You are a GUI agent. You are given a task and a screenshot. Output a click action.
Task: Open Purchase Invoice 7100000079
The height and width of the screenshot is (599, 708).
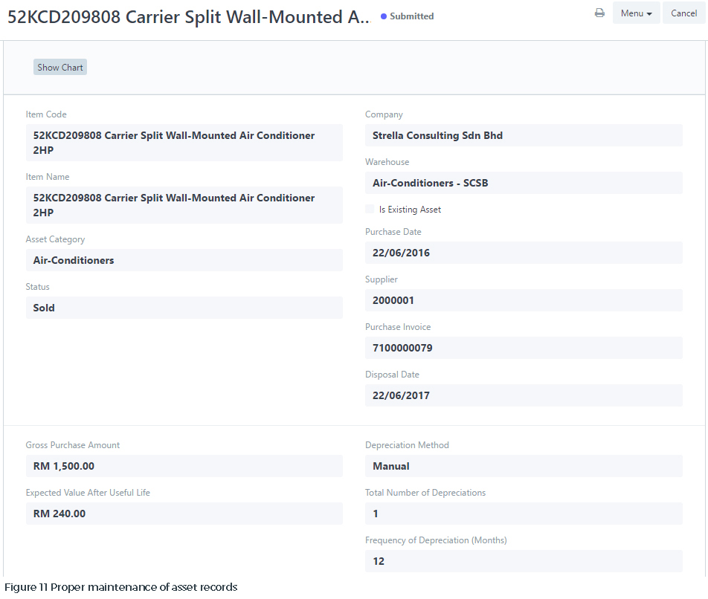click(524, 348)
